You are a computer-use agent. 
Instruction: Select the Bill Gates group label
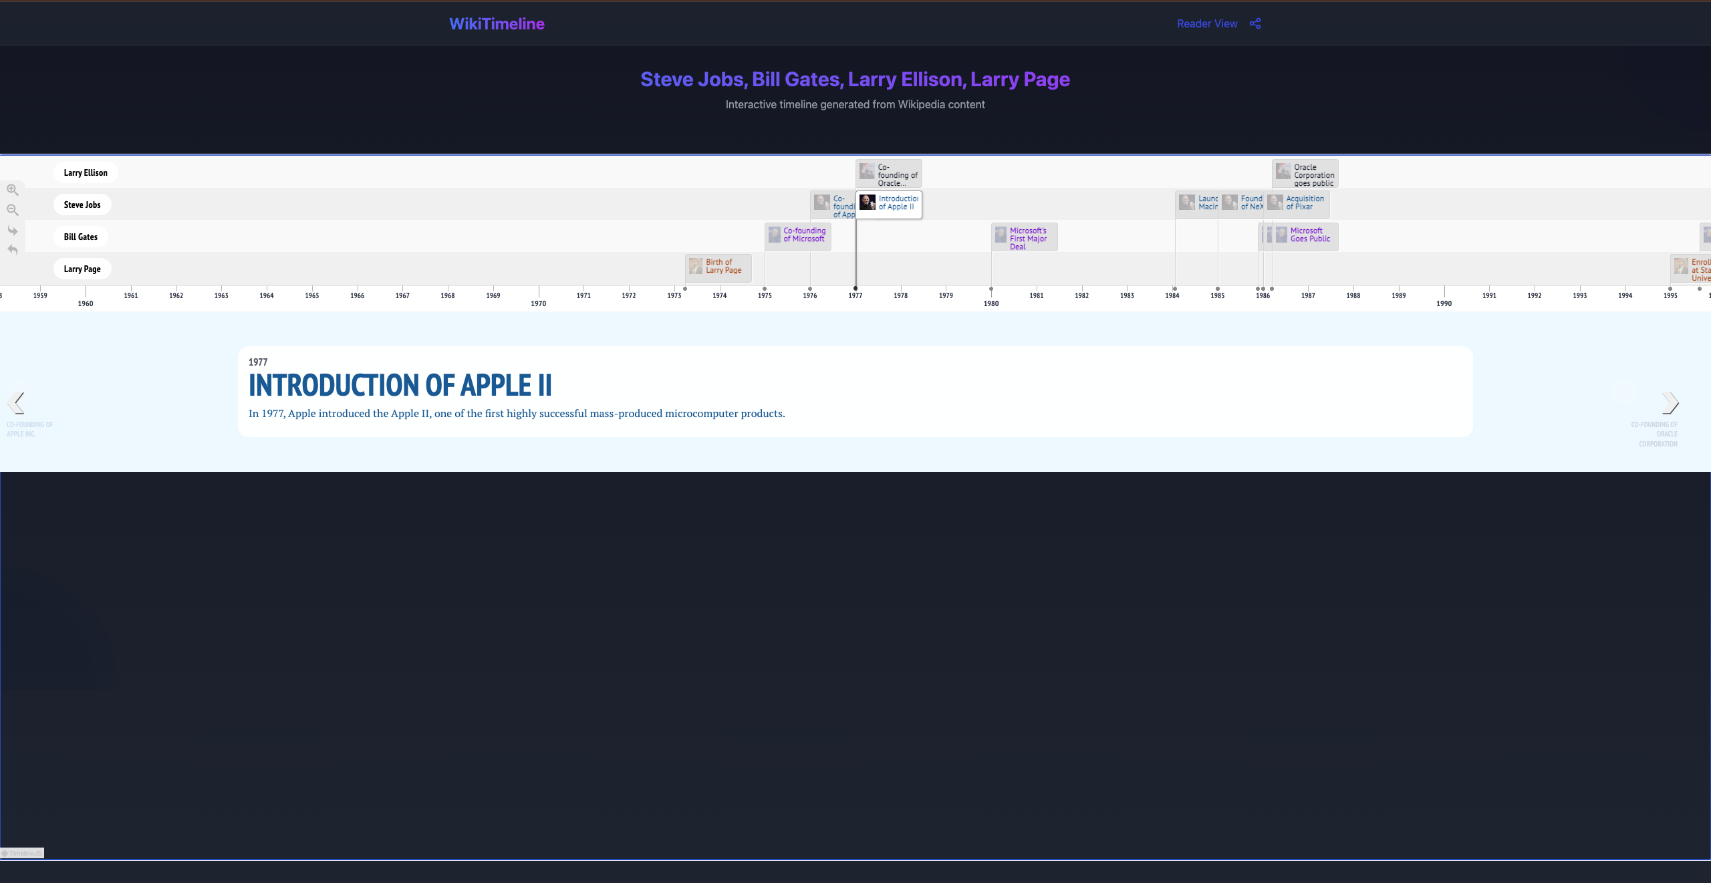[x=81, y=237]
